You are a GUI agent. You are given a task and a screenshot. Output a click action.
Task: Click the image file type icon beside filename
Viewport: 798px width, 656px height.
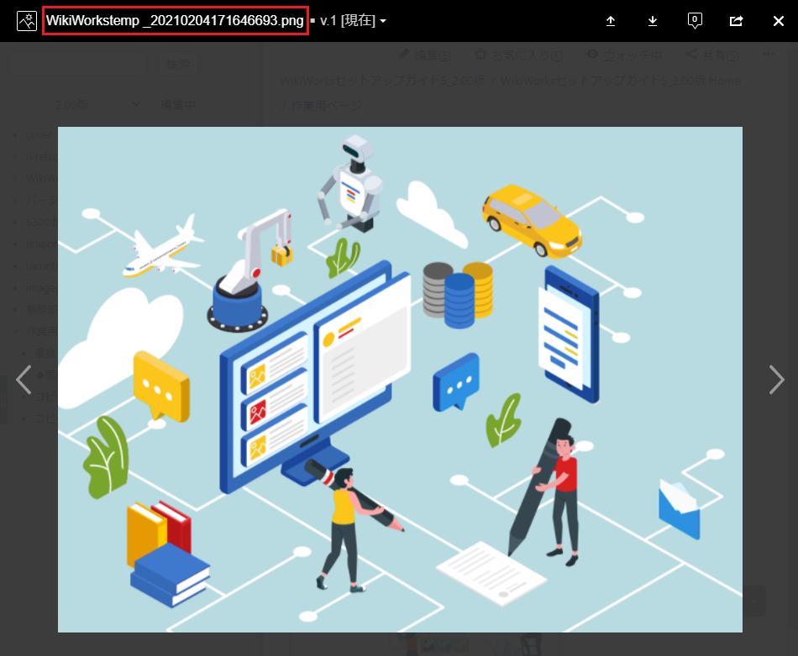[x=27, y=21]
